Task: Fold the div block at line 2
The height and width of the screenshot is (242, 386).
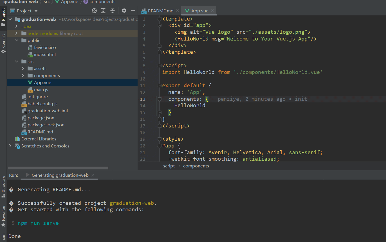Action: coord(160,25)
